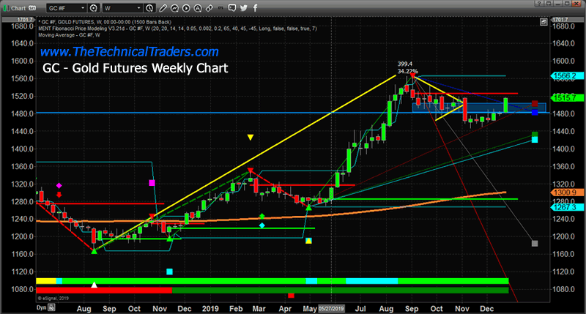The height and width of the screenshot is (314, 586).
Task: Click the Chart window title tab
Action: (18, 7)
